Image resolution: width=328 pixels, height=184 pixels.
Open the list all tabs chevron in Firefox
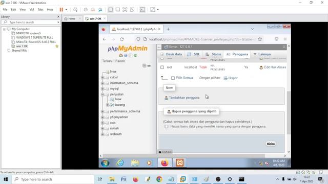point(252,29)
